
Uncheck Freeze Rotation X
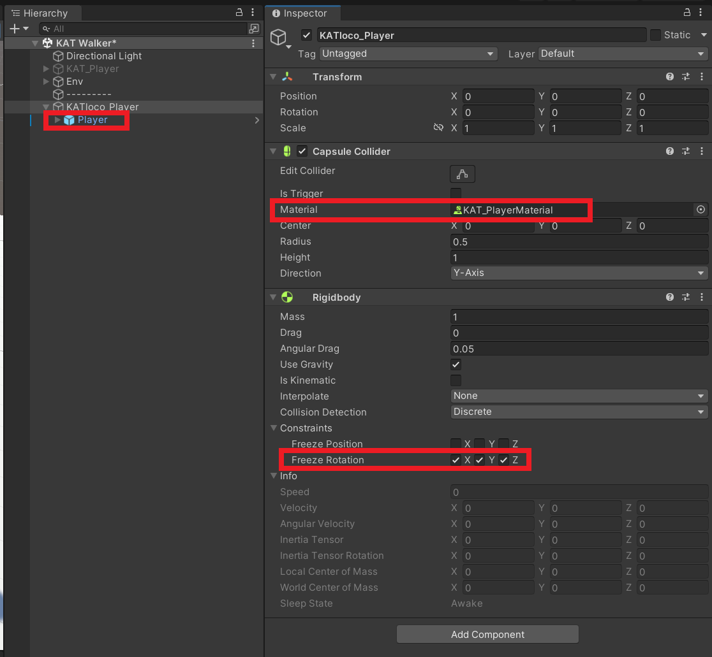pos(456,459)
